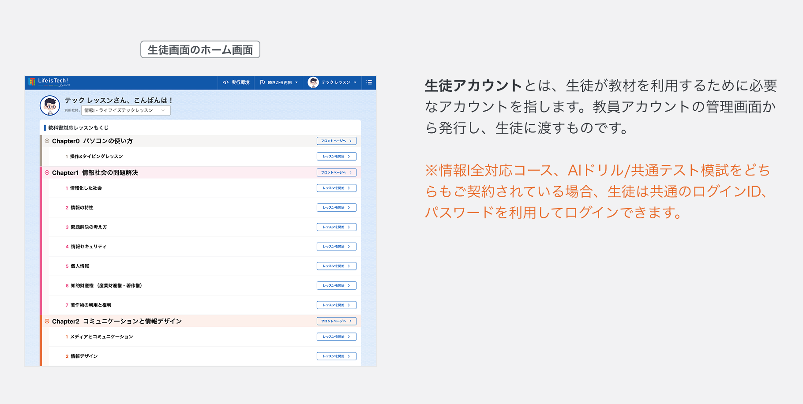Select the 情報セキュリティ lesson title
This screenshot has width=803, height=404.
tap(88, 247)
